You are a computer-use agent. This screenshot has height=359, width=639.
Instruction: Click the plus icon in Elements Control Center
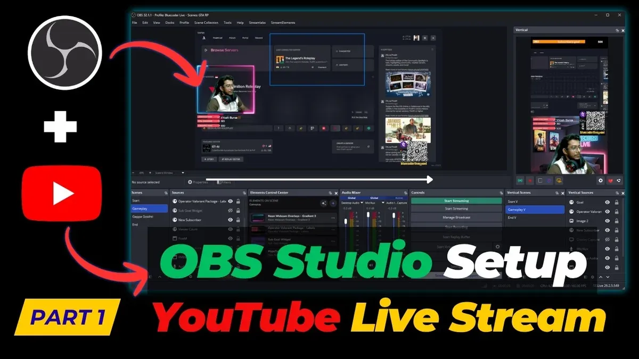[x=333, y=203]
